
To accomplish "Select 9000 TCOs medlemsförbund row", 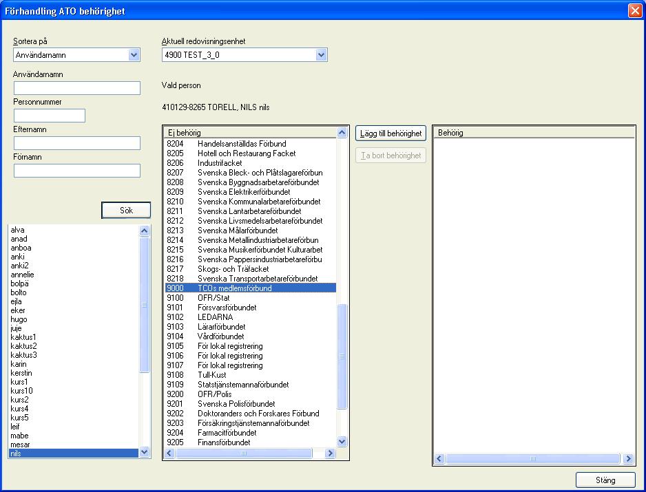I will 251,288.
